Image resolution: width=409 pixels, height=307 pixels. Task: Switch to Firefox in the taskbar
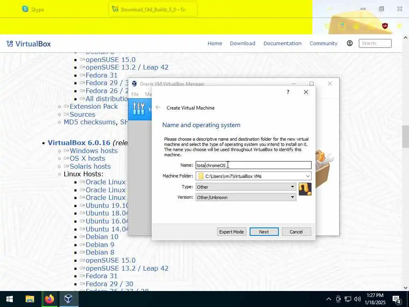pos(49,299)
